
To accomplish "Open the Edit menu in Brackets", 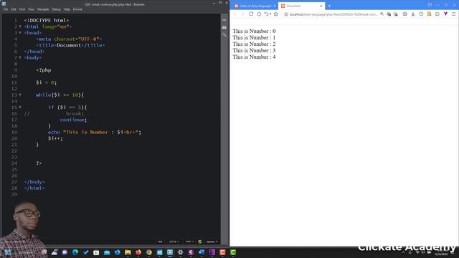I will [x=14, y=9].
